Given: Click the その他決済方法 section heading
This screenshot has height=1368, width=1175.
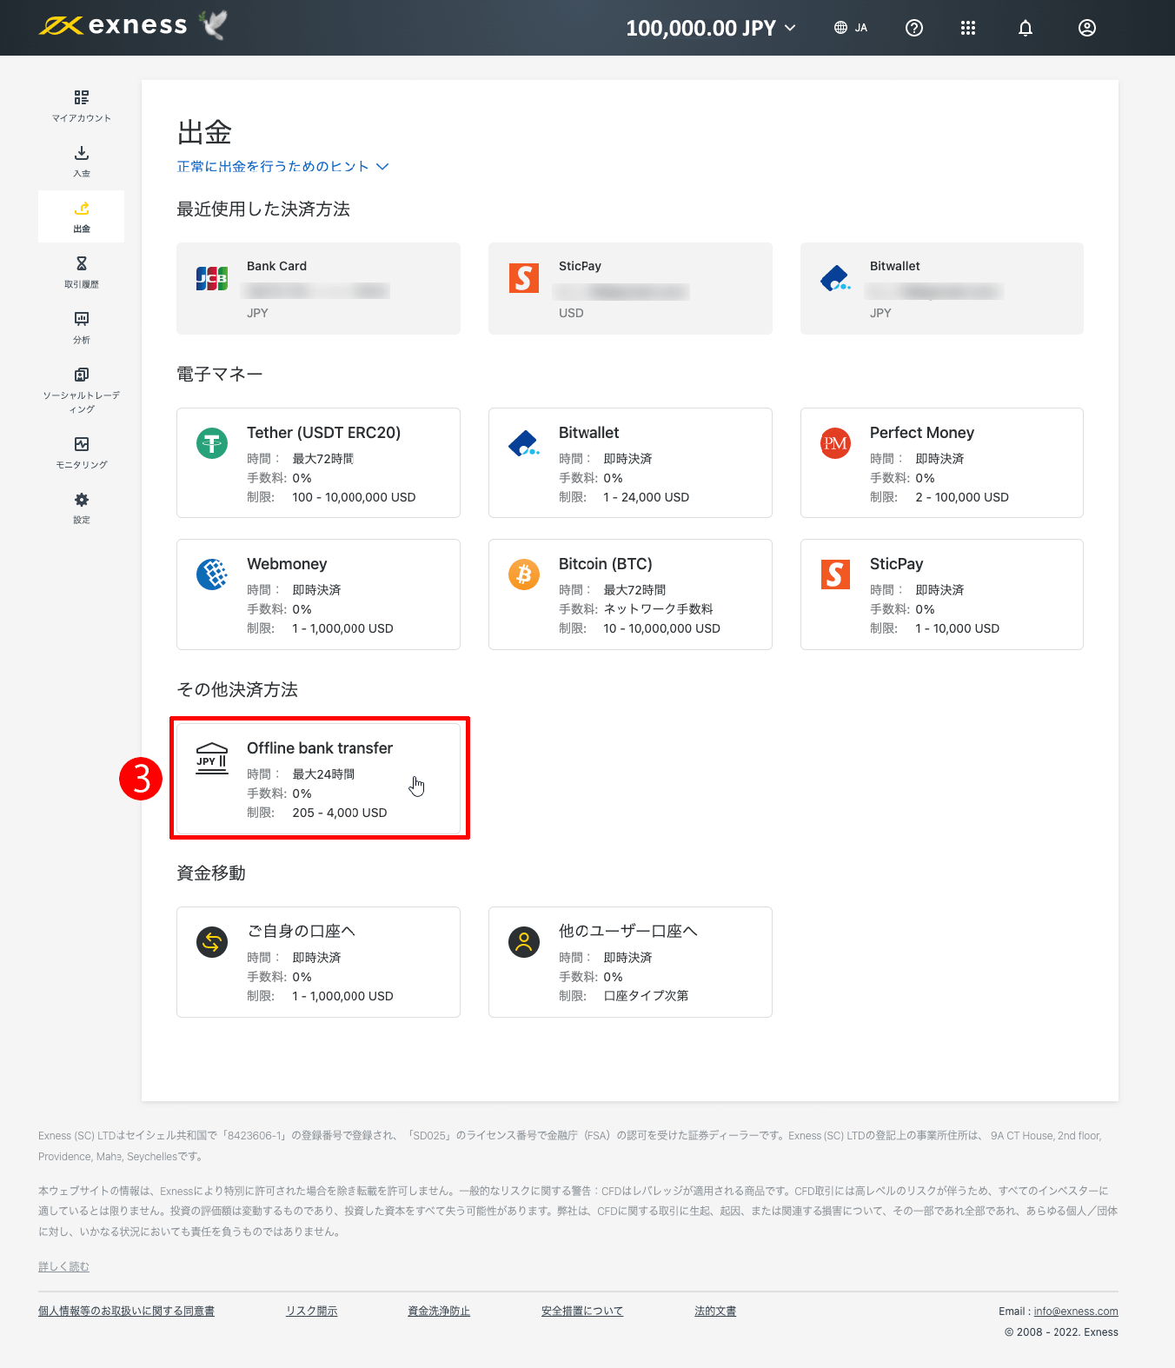Looking at the screenshot, I should point(237,690).
